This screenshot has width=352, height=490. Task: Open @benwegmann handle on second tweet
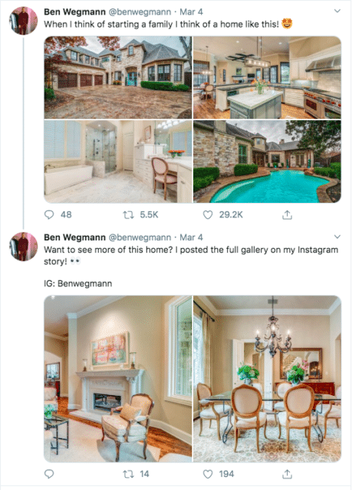pos(140,237)
